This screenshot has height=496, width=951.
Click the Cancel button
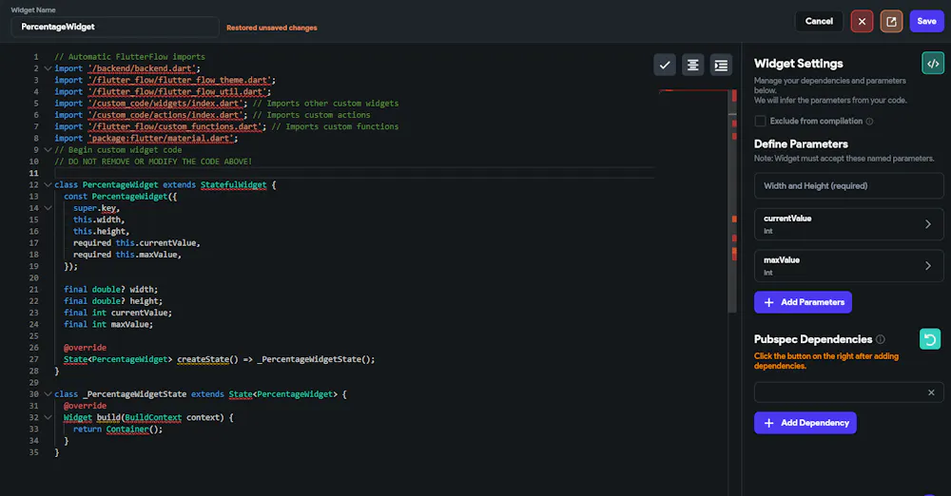pyautogui.click(x=819, y=21)
